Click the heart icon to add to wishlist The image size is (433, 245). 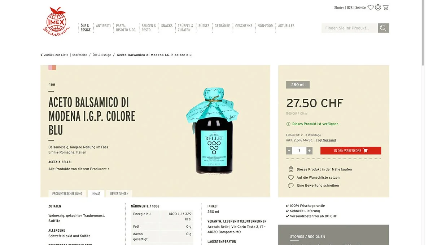coord(291,178)
